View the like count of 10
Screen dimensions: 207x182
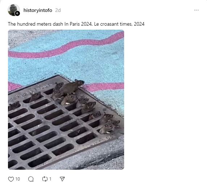tap(18, 179)
